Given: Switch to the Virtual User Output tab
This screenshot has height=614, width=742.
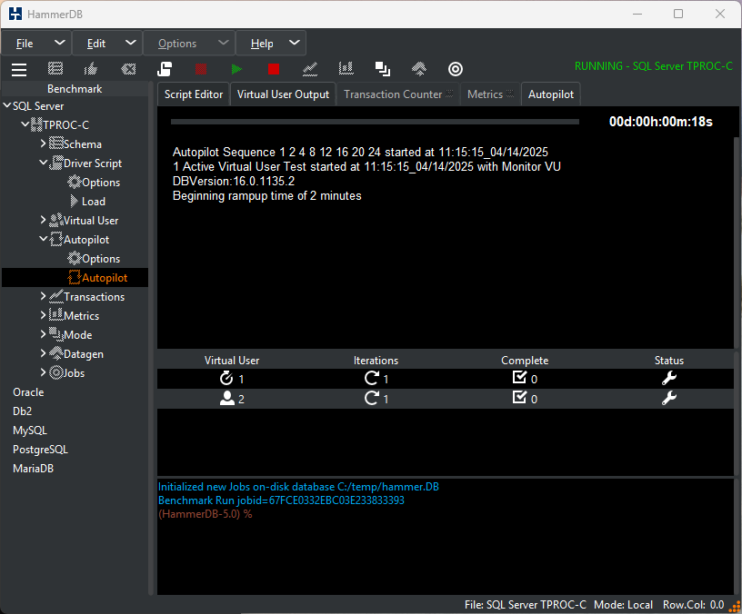Looking at the screenshot, I should [x=283, y=94].
